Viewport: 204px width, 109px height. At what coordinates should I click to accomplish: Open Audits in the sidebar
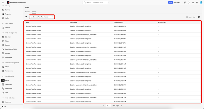coord(7,18)
